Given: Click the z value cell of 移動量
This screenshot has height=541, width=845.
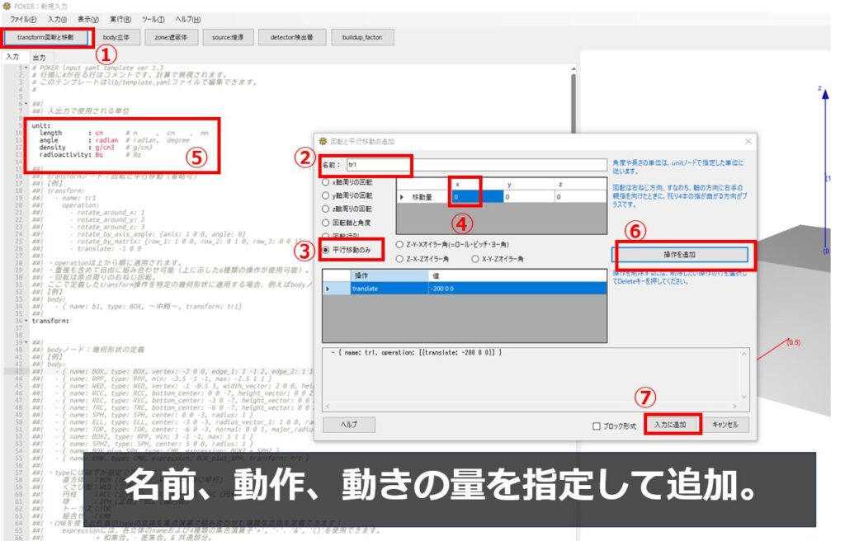Looking at the screenshot, I should tap(580, 197).
